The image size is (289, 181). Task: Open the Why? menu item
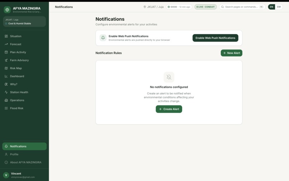tap(24, 84)
